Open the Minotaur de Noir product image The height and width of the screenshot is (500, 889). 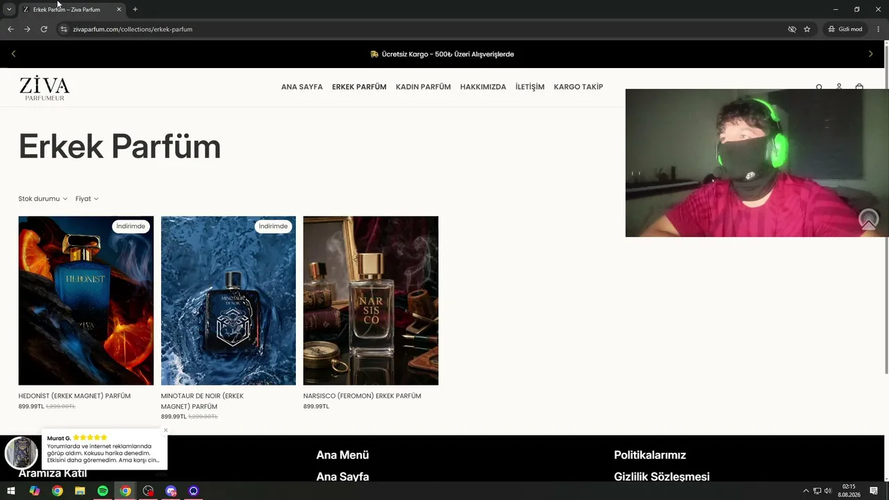[x=229, y=301]
